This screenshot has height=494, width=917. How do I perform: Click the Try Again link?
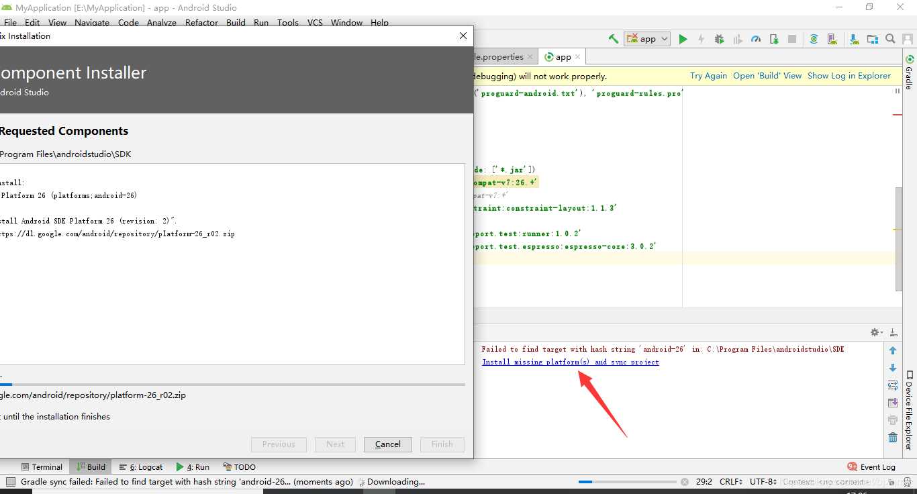pyautogui.click(x=708, y=76)
